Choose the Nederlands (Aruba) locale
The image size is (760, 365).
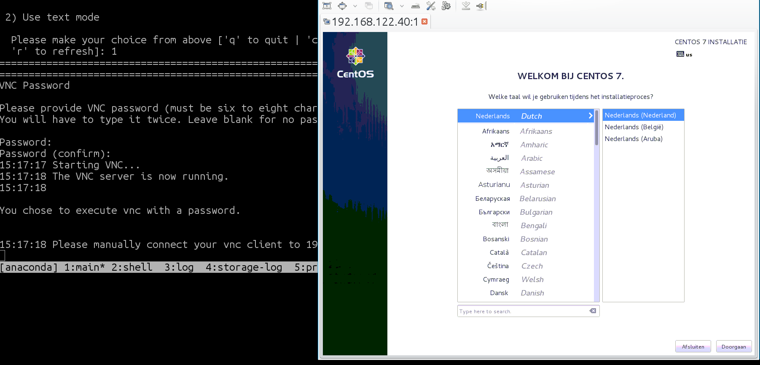[643, 139]
